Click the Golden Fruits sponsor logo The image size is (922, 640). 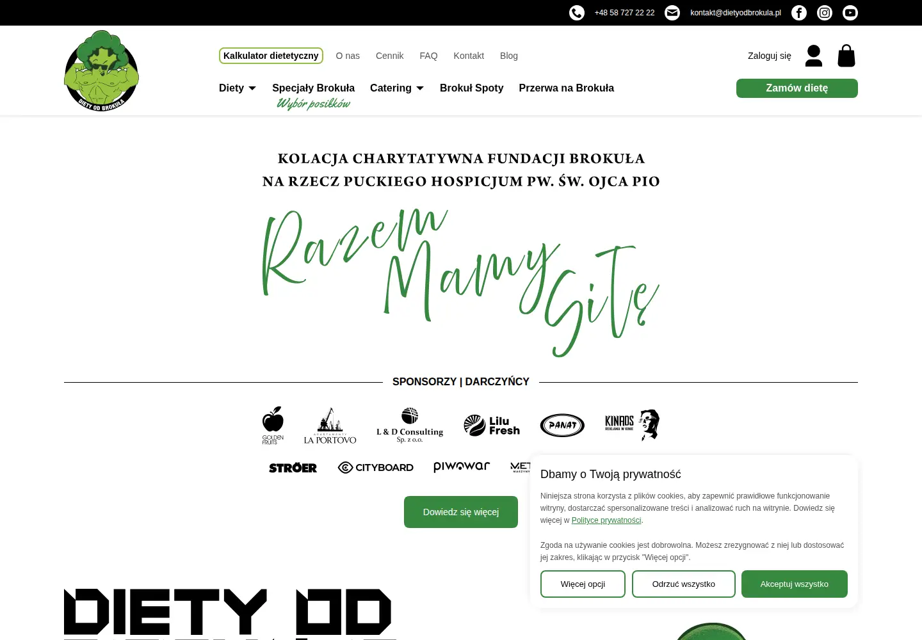point(273,425)
